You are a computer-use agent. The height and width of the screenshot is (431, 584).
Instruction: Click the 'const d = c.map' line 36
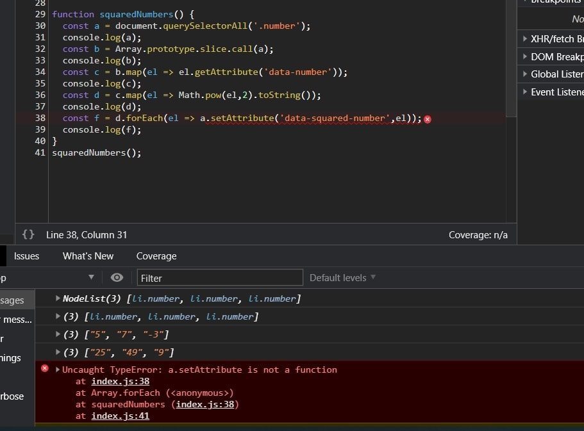pos(192,95)
